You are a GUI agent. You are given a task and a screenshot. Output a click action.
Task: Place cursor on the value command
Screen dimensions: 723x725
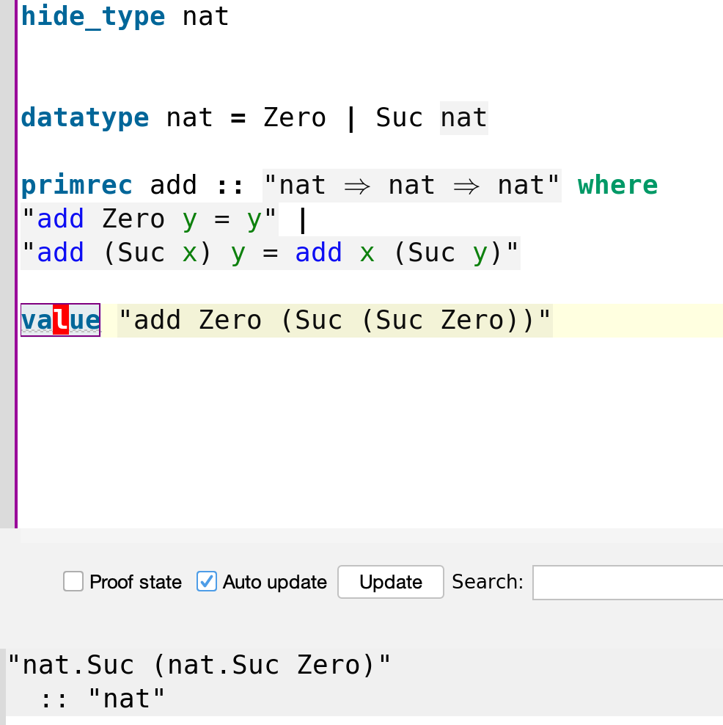coord(61,320)
